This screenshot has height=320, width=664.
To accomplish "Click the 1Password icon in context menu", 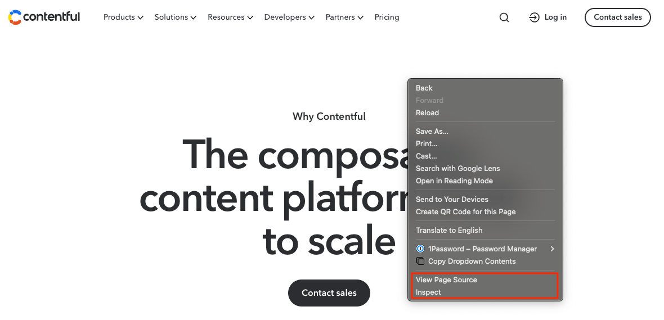I will (420, 249).
